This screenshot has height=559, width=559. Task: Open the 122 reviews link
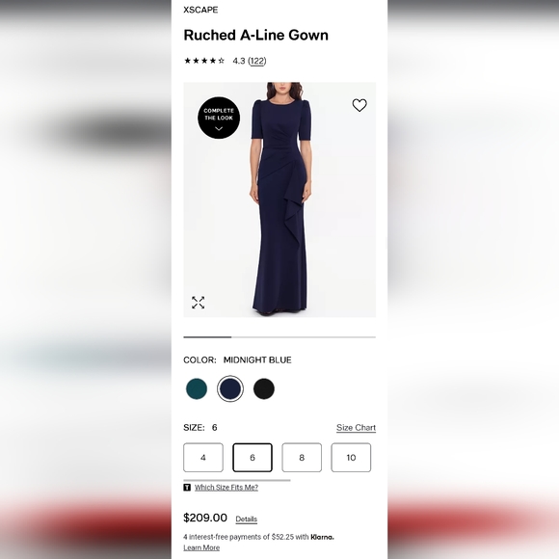(257, 61)
